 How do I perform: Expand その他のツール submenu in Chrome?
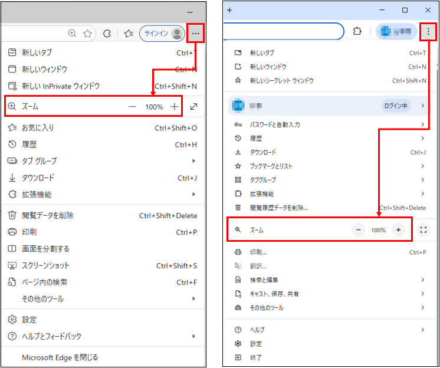[x=422, y=308]
